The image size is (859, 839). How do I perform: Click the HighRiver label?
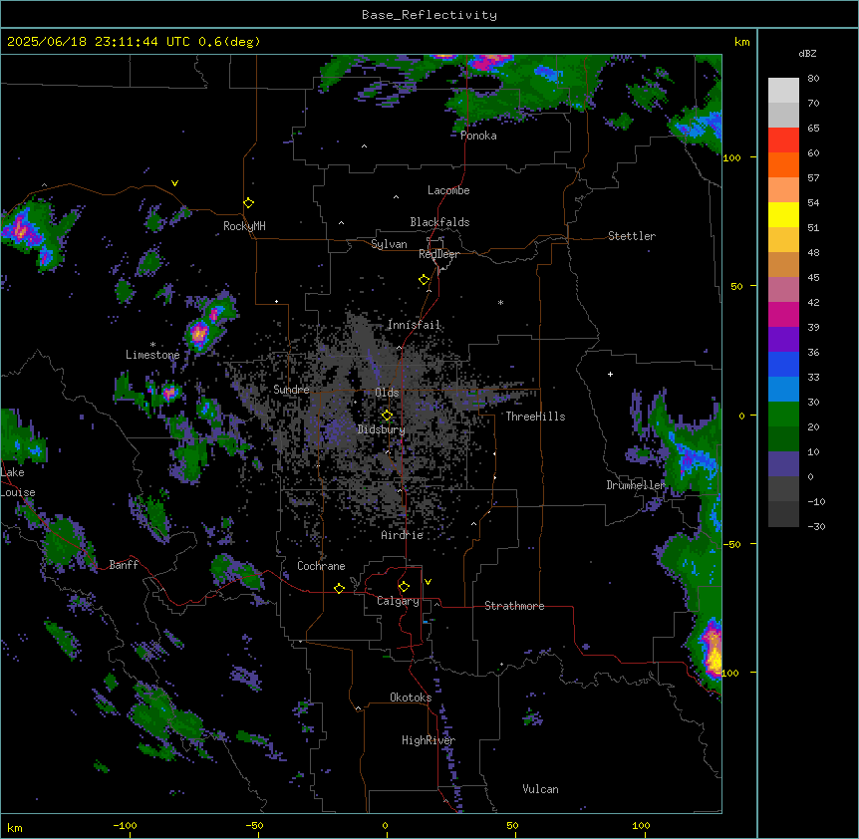click(429, 740)
